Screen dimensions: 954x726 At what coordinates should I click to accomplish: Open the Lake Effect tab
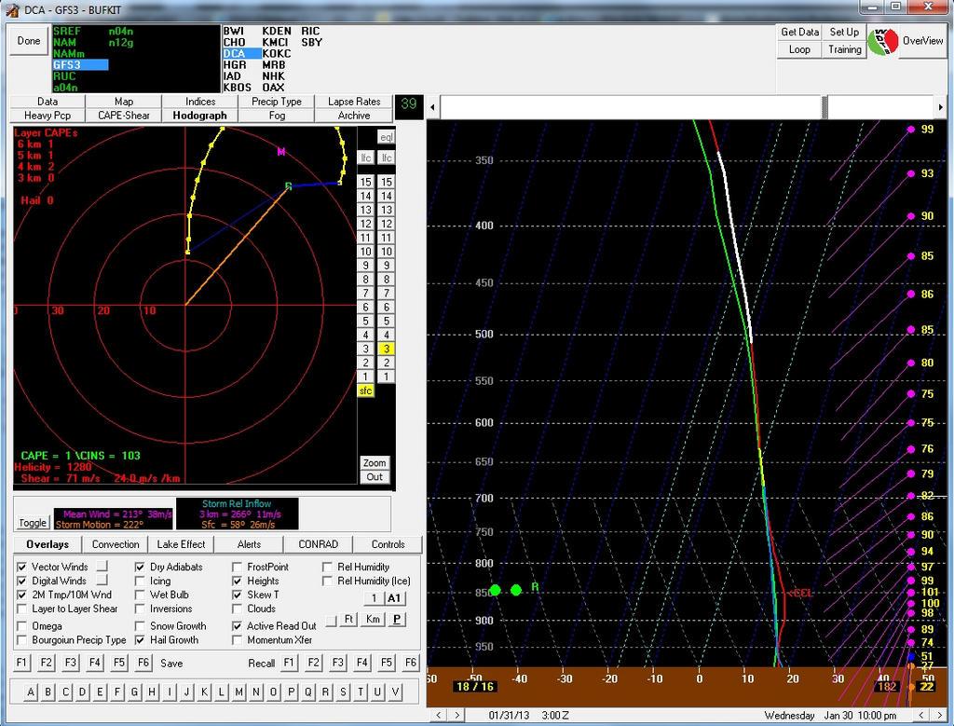click(181, 544)
